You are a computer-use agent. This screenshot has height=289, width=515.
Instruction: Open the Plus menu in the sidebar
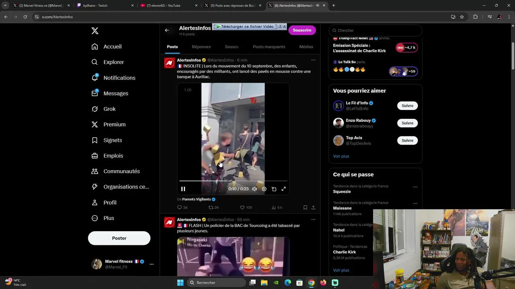pos(103,218)
